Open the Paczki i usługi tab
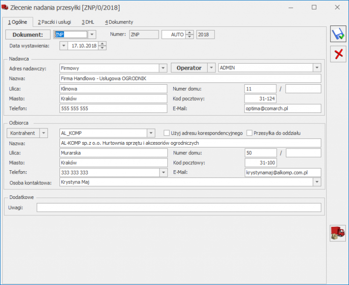This screenshot has width=349, height=285. [55, 22]
